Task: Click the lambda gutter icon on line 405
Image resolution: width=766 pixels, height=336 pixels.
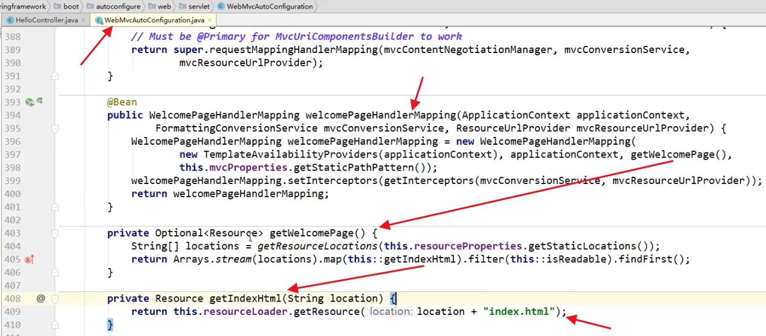Action: pos(29,259)
